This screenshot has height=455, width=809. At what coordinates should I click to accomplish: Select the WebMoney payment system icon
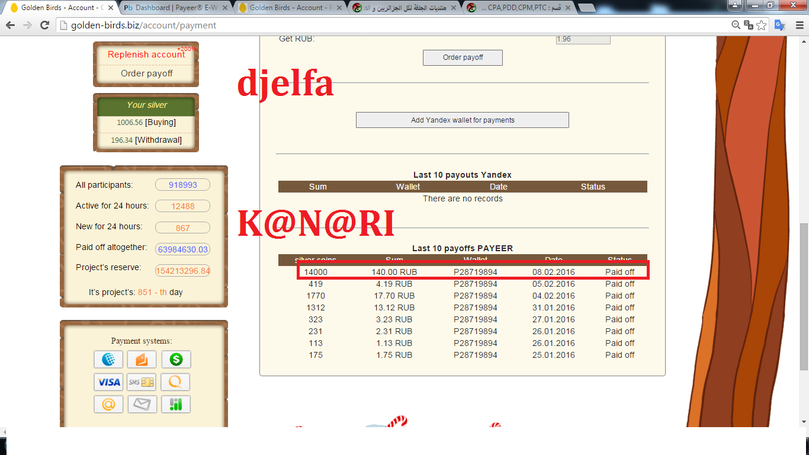108,360
